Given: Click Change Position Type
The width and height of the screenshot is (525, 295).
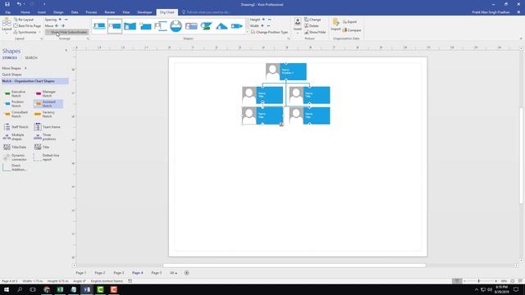Looking at the screenshot, I should tap(270, 32).
